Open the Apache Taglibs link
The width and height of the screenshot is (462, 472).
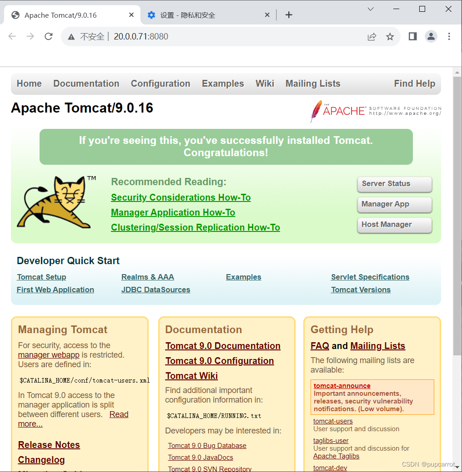coord(336,457)
